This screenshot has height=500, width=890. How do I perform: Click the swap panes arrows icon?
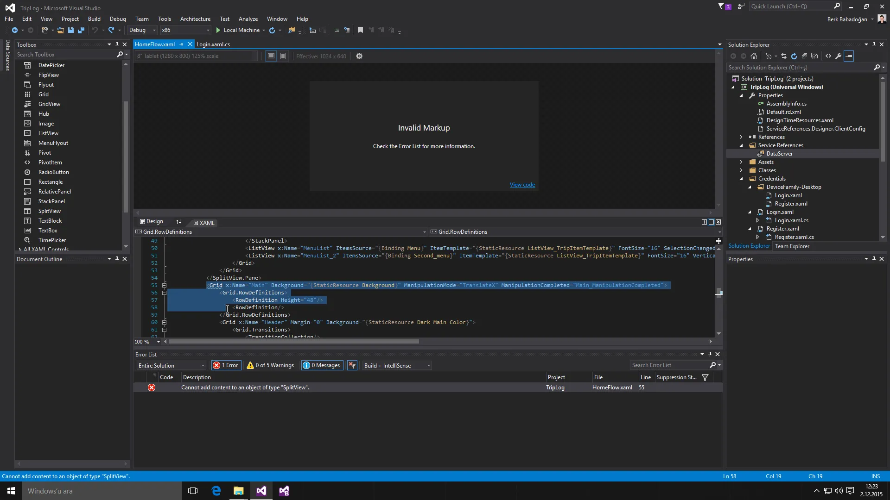pyautogui.click(x=178, y=222)
